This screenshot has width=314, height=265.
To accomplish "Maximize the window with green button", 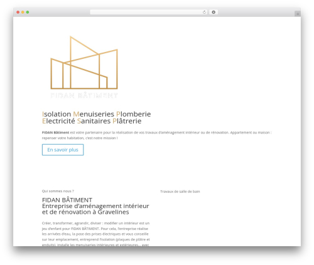I will click(x=28, y=13).
